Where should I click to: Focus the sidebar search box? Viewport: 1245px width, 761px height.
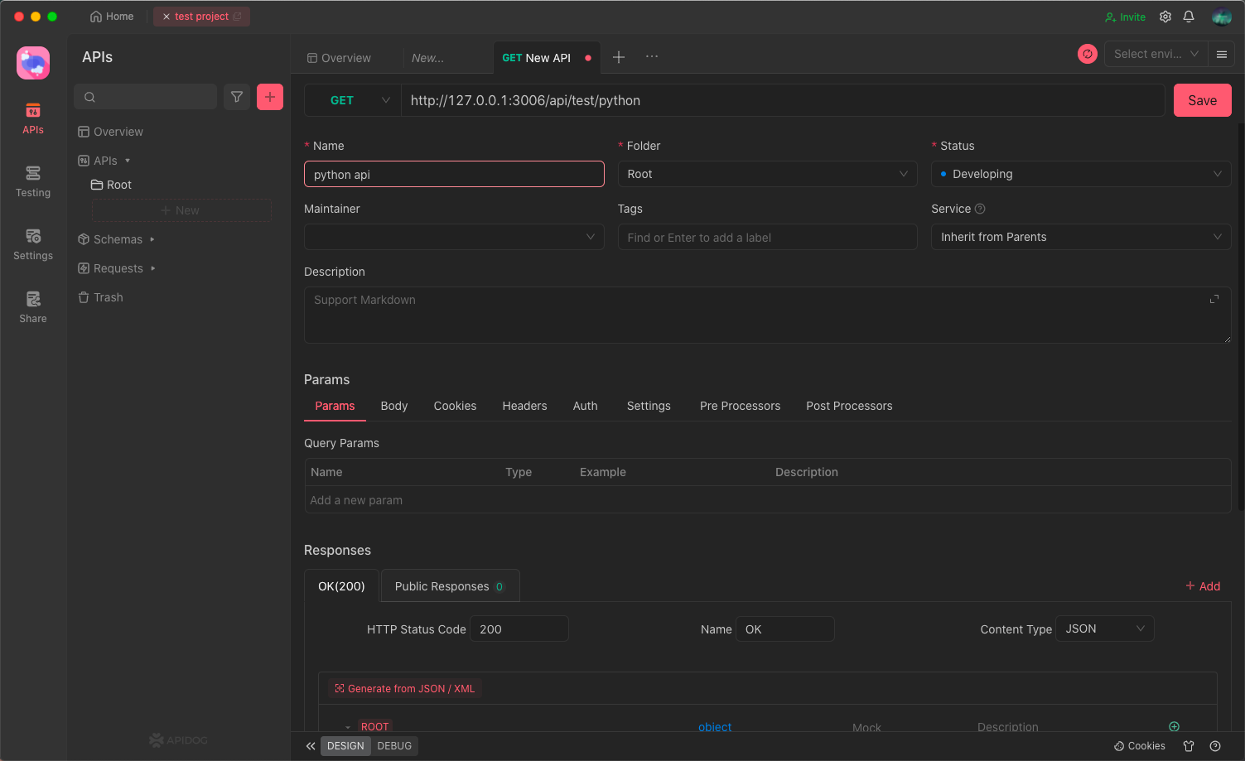pyautogui.click(x=146, y=97)
